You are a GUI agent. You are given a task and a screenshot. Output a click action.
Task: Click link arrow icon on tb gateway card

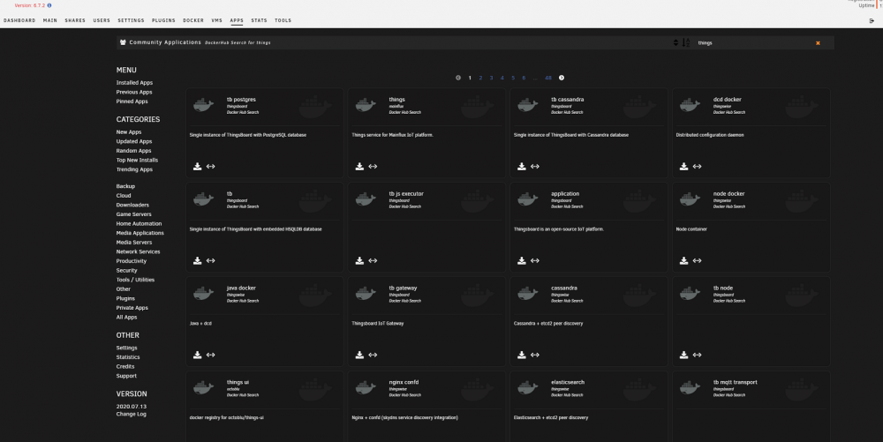pyautogui.click(x=373, y=355)
